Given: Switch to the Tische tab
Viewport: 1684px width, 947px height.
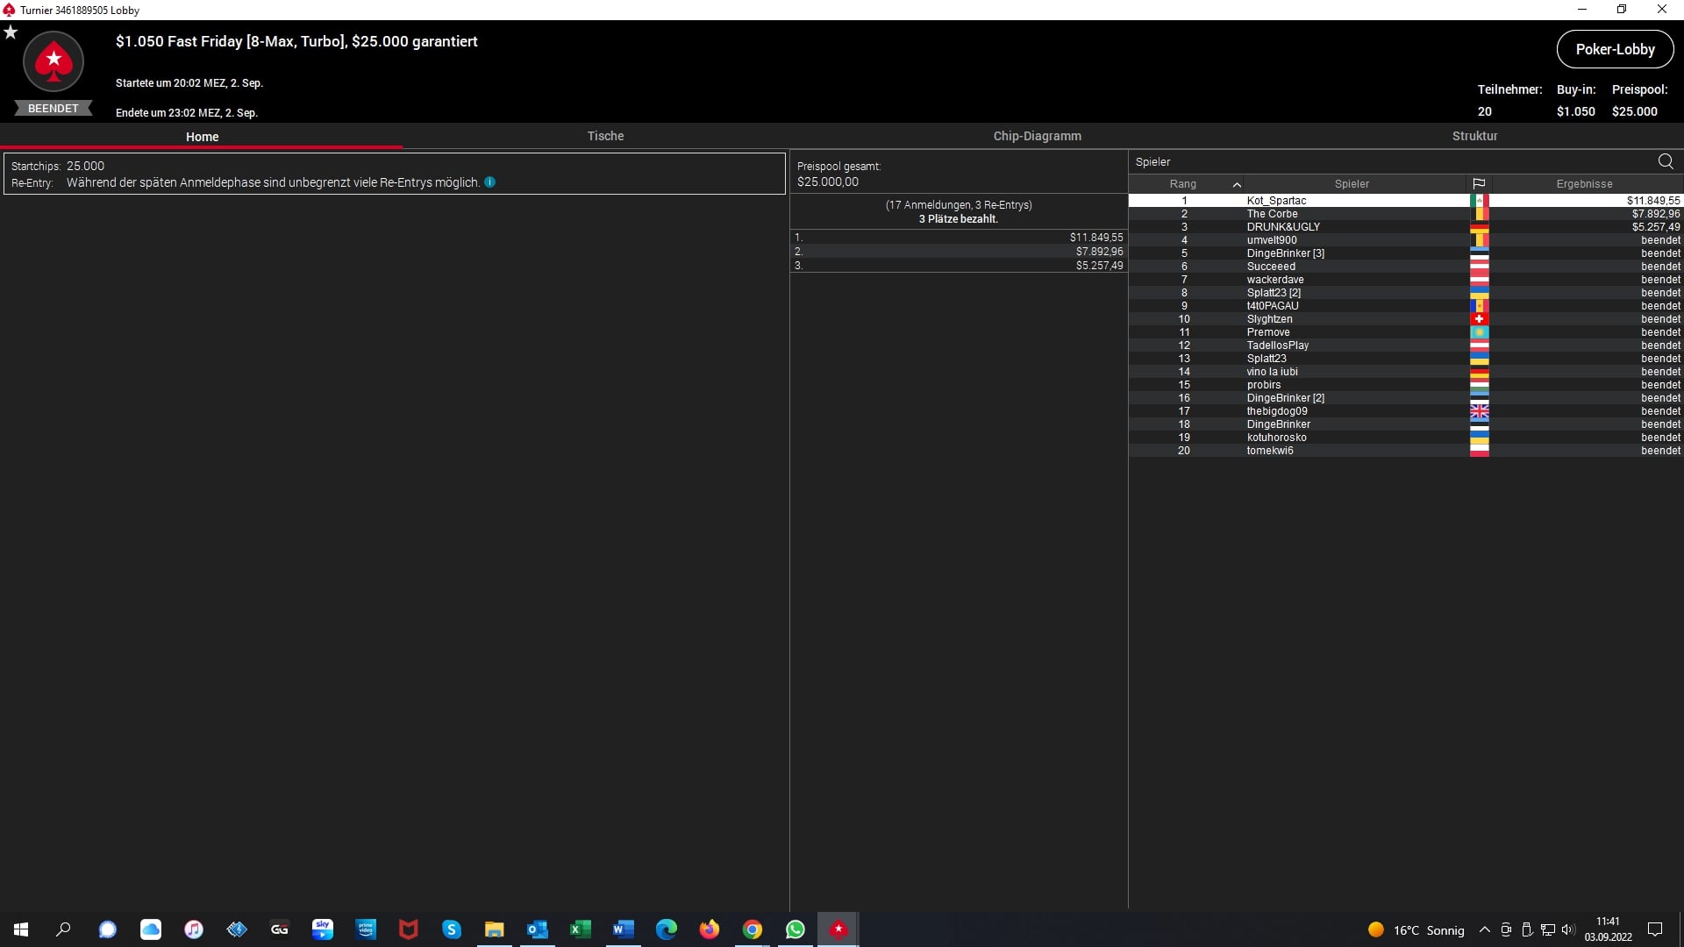Looking at the screenshot, I should point(605,136).
